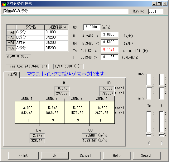Image resolution: width=169 pixels, height=162 pixels.
Task: Click the f max/min slider thumb
Action: pos(162,87)
